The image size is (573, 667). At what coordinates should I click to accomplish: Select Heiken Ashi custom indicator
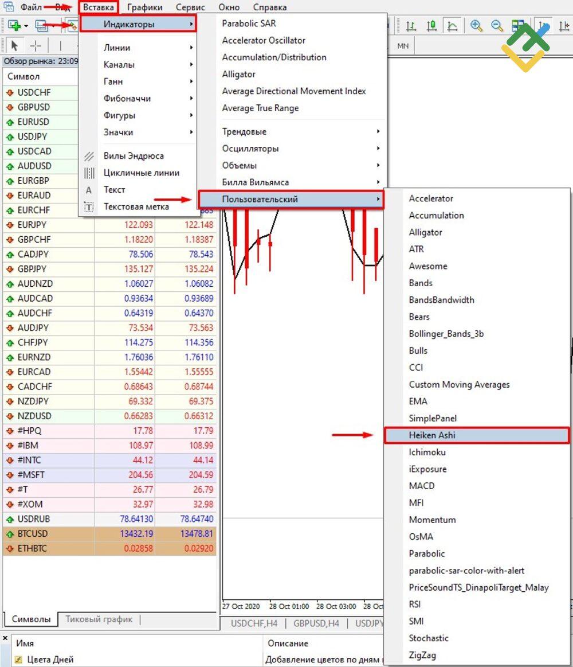pos(477,435)
